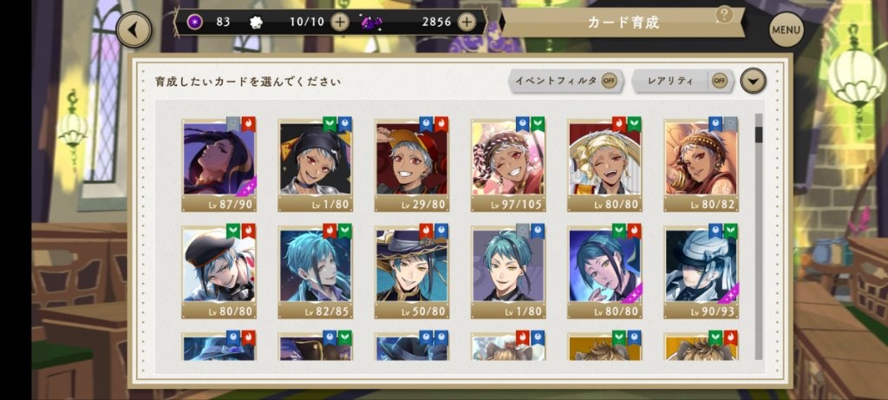This screenshot has width=888, height=400.
Task: Open the round MENU button
Action: (786, 30)
